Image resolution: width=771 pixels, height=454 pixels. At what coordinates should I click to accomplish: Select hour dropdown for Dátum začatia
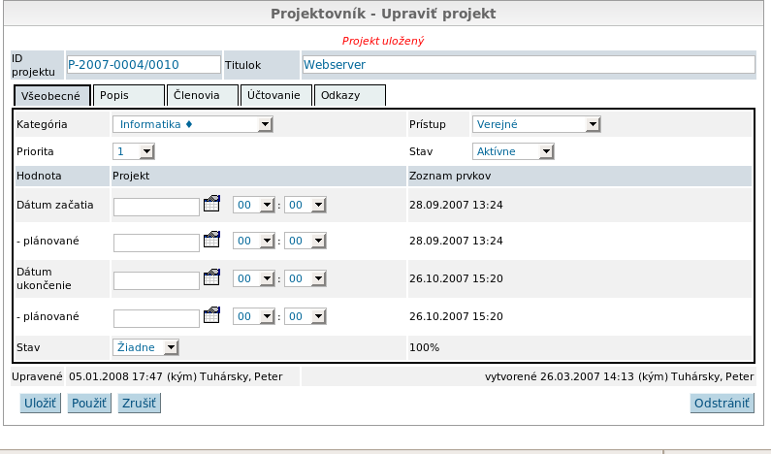(254, 205)
